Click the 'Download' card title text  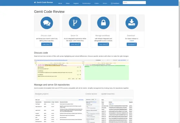click(x=131, y=35)
